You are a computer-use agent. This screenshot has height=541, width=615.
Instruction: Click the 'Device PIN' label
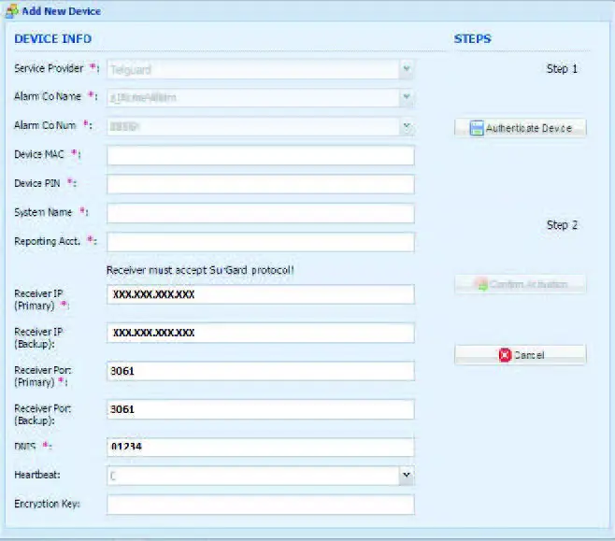pos(37,183)
